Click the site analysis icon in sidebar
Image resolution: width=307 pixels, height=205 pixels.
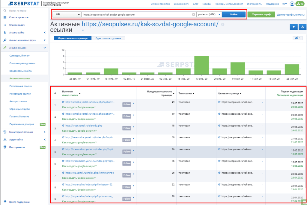(5, 33)
